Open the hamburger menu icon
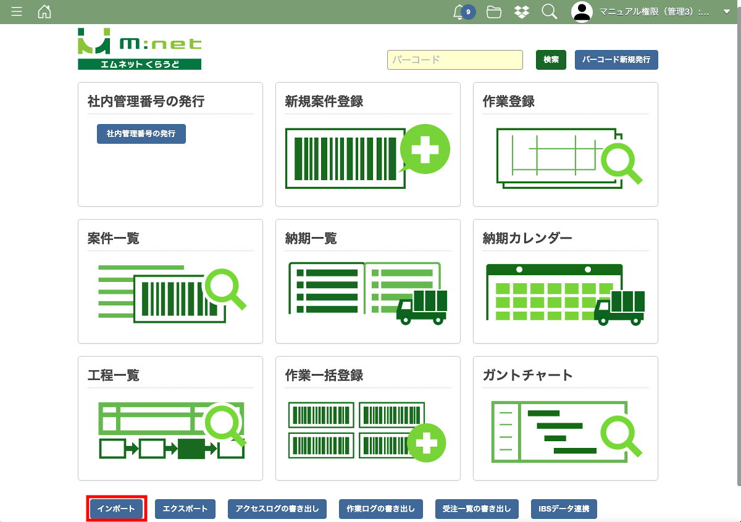This screenshot has width=741, height=522. coord(17,12)
